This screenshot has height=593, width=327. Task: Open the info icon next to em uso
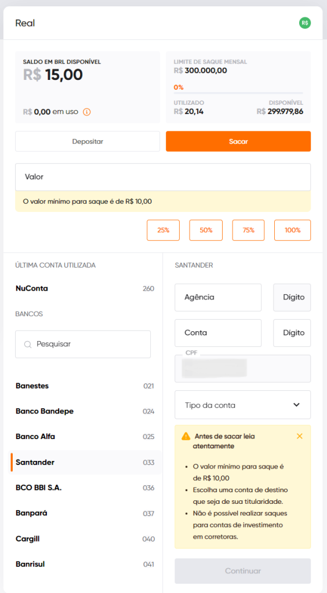point(86,112)
